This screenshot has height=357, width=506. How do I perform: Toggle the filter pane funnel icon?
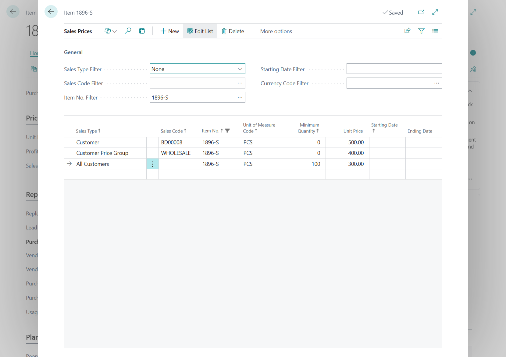tap(421, 31)
